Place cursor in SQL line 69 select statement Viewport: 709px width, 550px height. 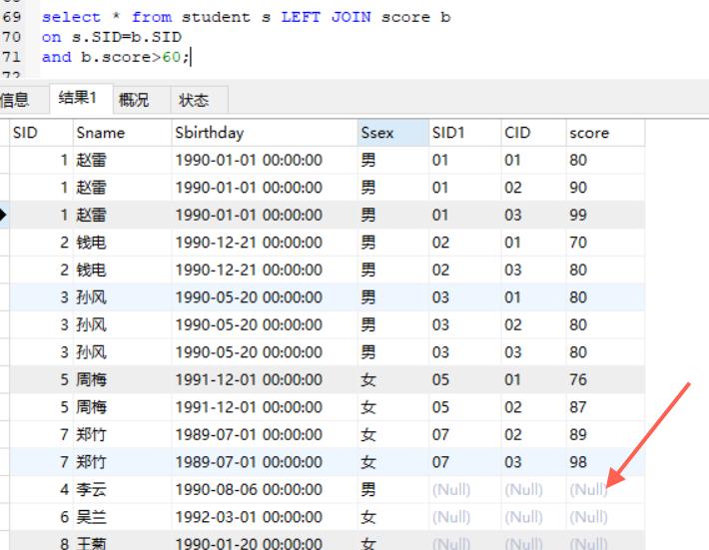point(247,17)
